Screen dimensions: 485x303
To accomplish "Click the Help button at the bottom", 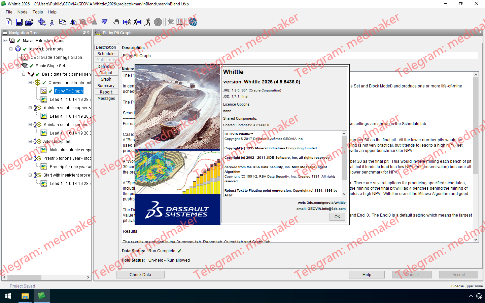I will 367,275.
